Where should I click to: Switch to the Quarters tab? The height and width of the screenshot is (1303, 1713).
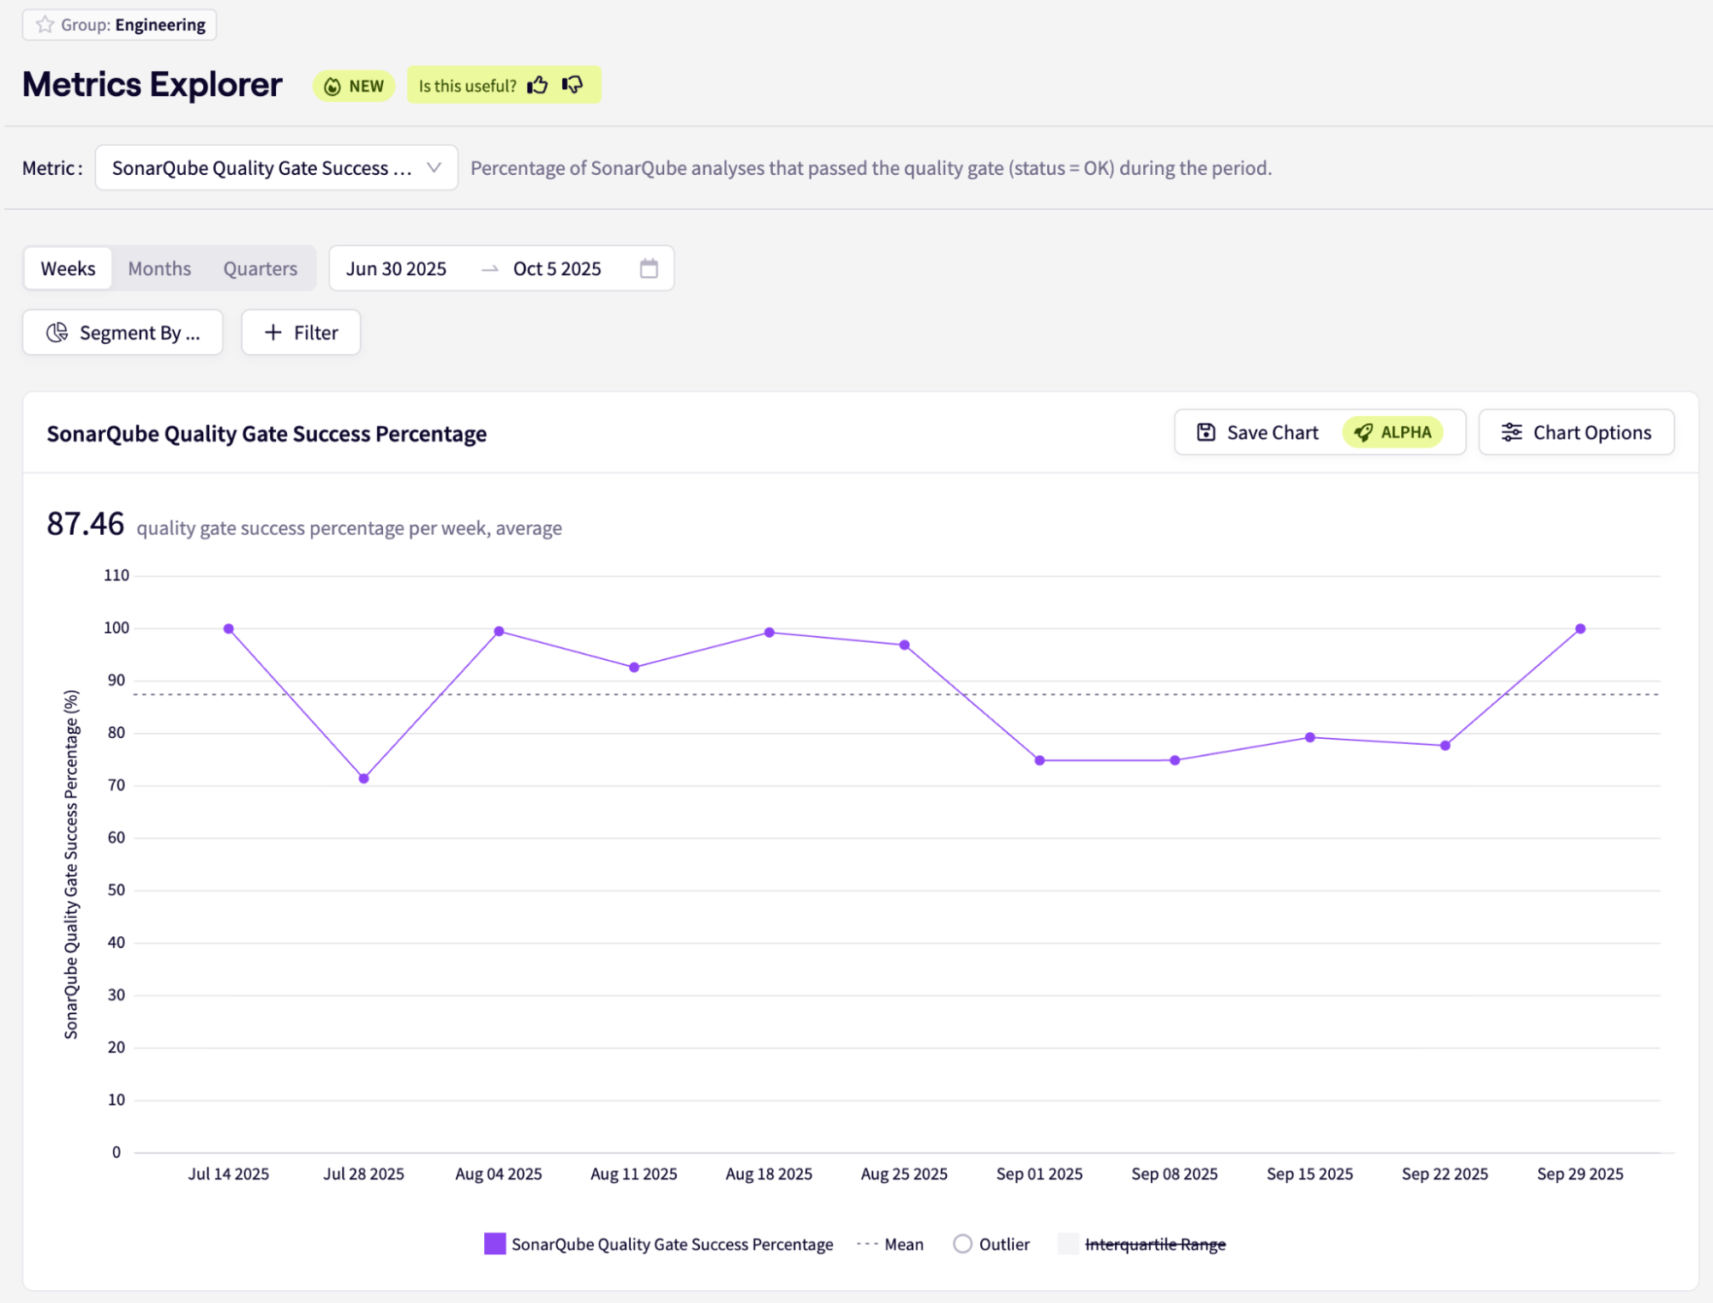261,268
